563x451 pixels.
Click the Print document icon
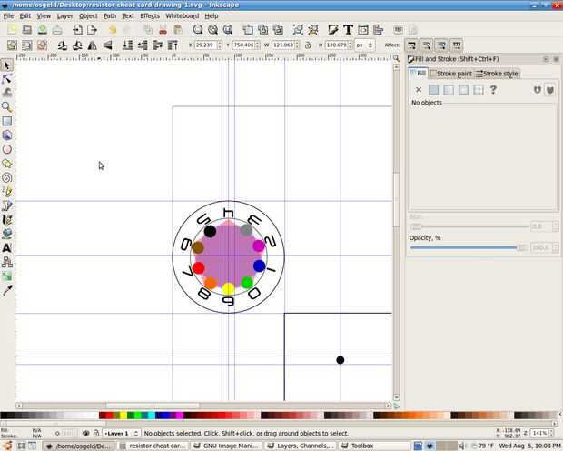(57, 29)
